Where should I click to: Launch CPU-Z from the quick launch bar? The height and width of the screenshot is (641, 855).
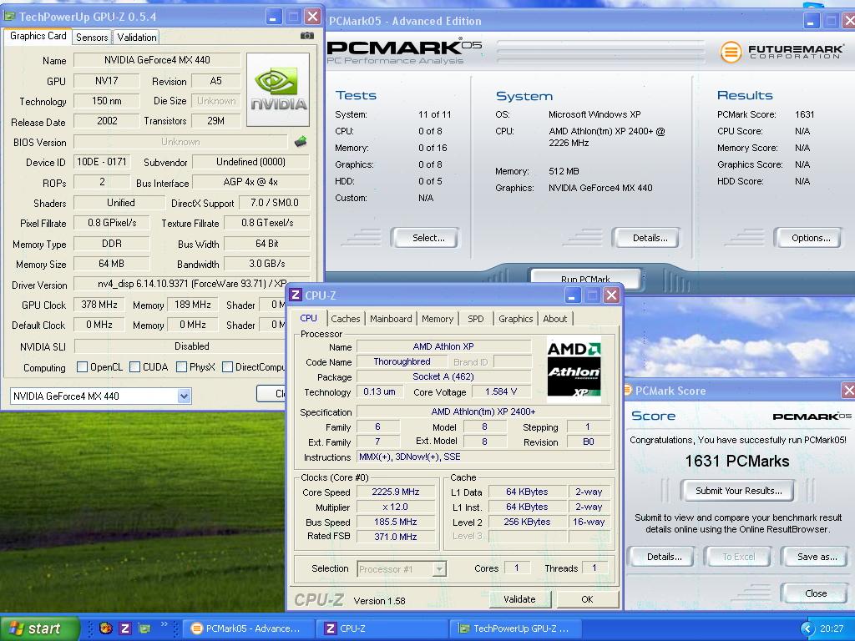[125, 628]
